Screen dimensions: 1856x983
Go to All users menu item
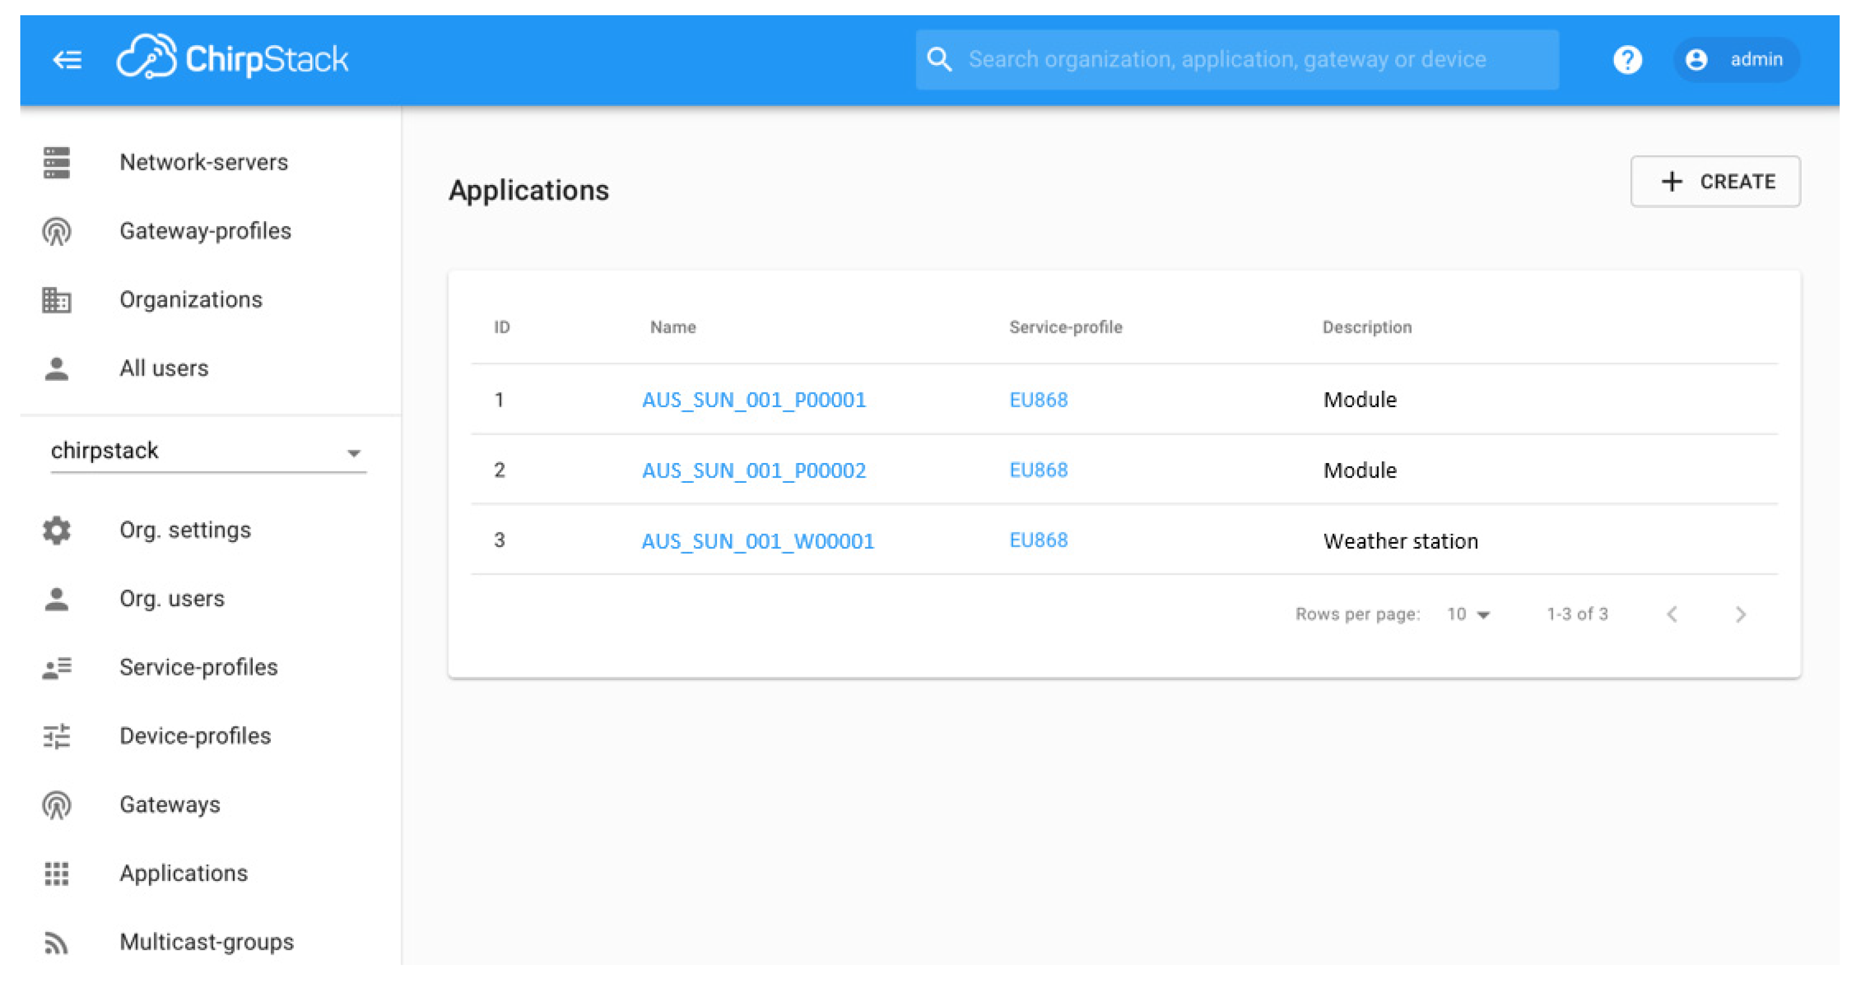pos(164,368)
